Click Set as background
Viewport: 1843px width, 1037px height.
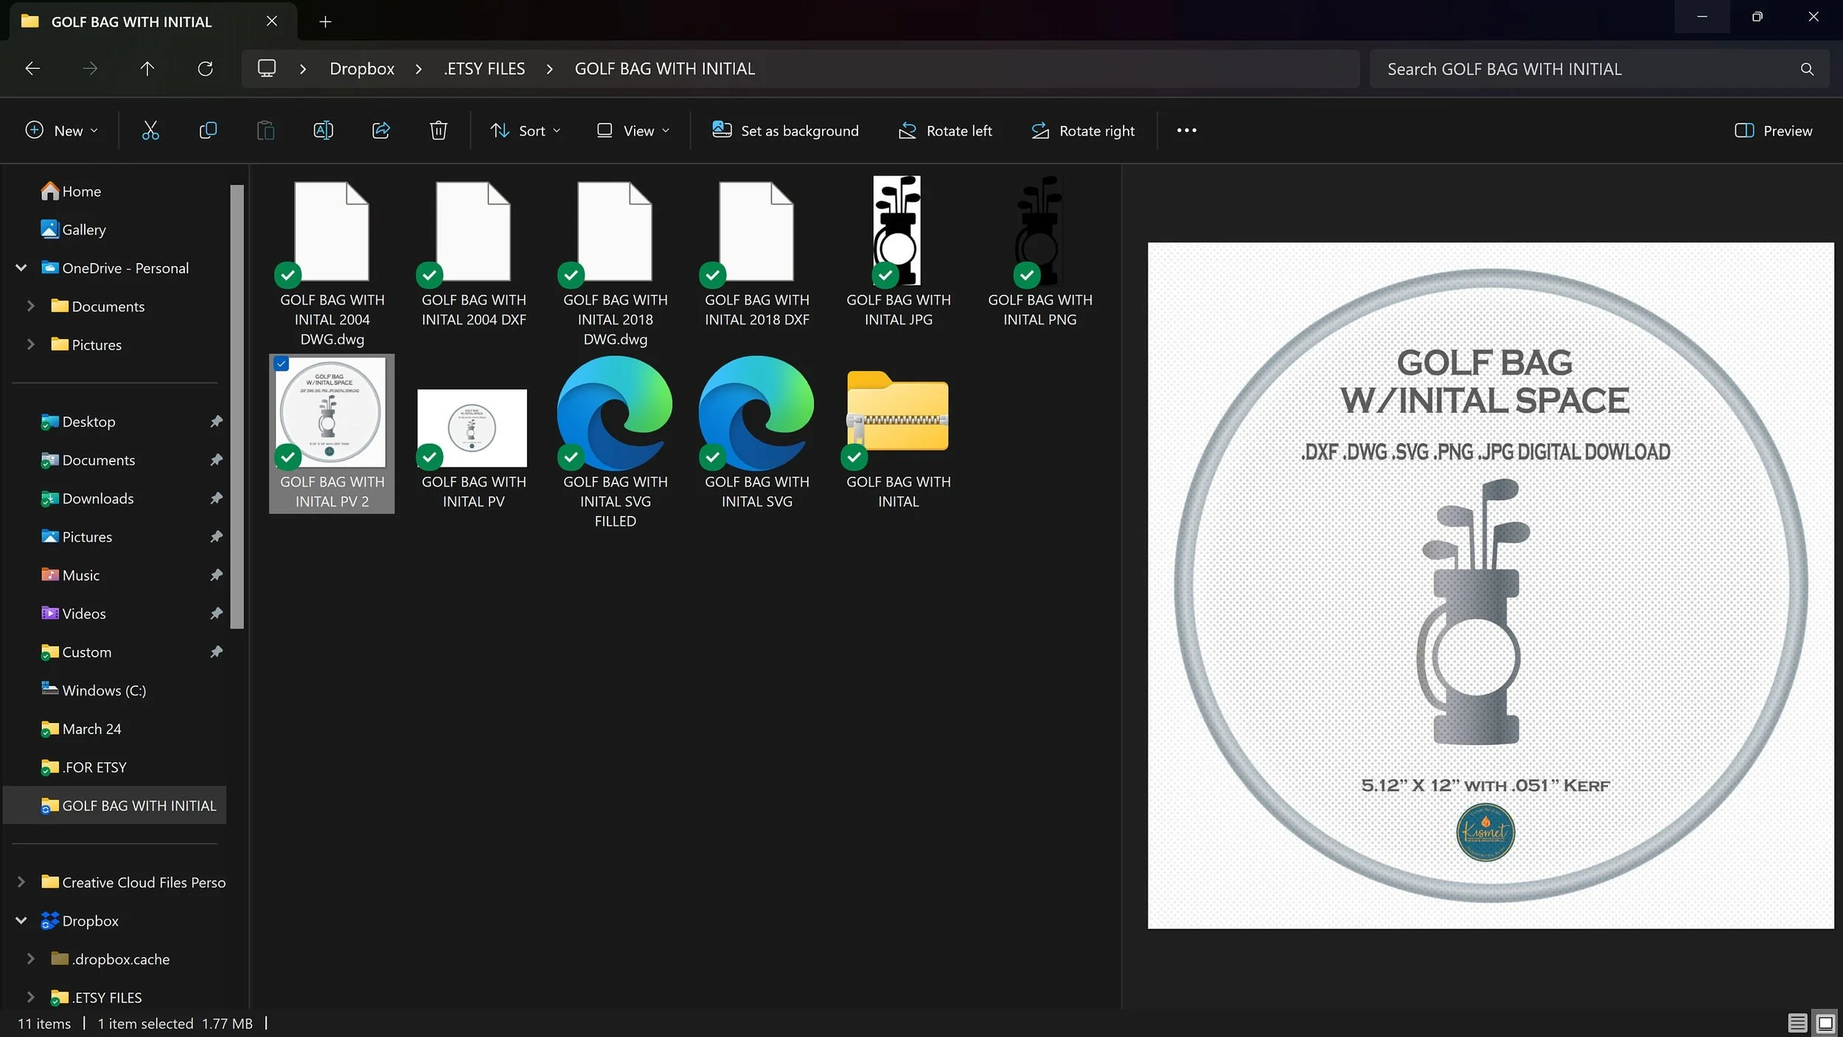pos(785,130)
